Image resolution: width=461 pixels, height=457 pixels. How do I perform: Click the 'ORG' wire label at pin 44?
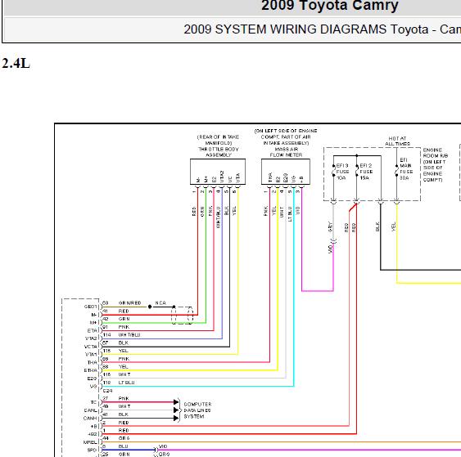click(124, 438)
